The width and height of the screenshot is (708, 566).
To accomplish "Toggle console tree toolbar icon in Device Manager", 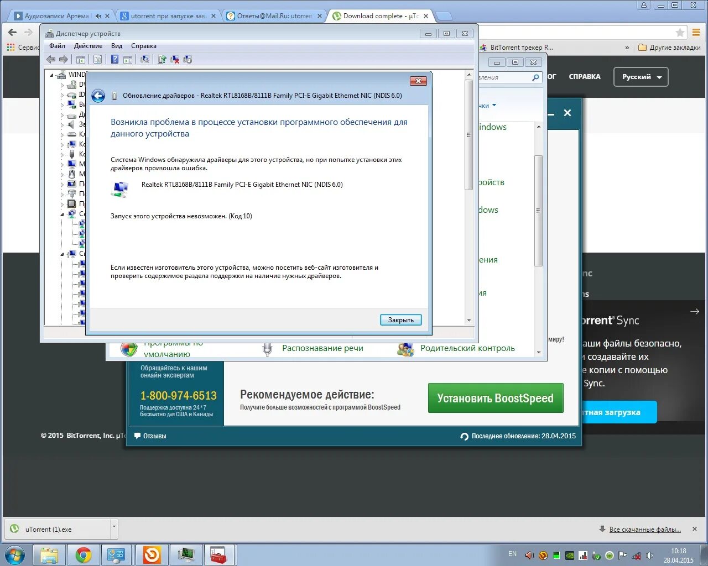I will (81, 59).
